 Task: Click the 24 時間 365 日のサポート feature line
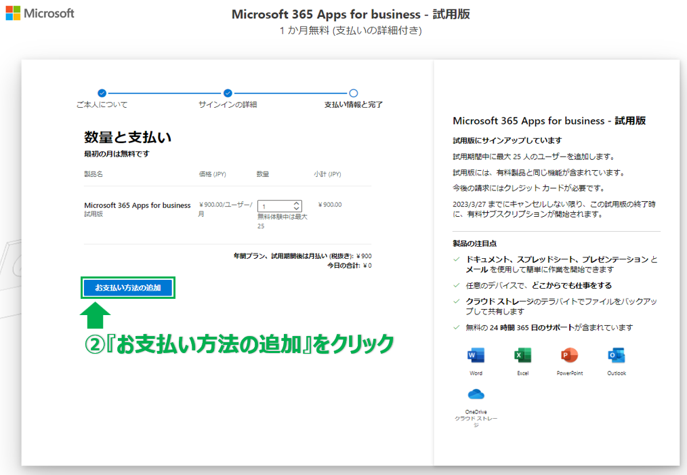(x=549, y=328)
